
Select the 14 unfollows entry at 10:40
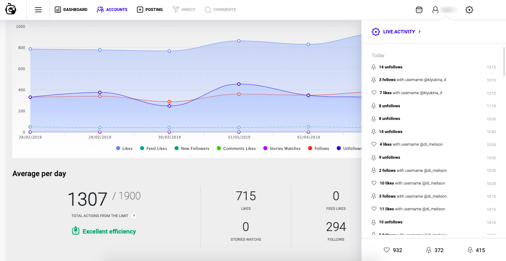[x=434, y=132]
